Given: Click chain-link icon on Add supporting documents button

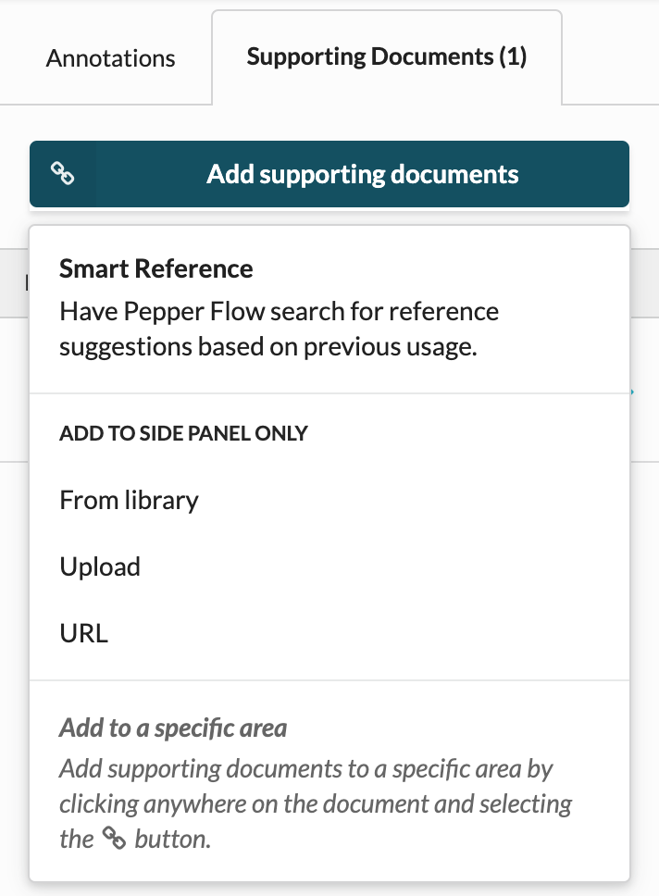Looking at the screenshot, I should pos(62,173).
